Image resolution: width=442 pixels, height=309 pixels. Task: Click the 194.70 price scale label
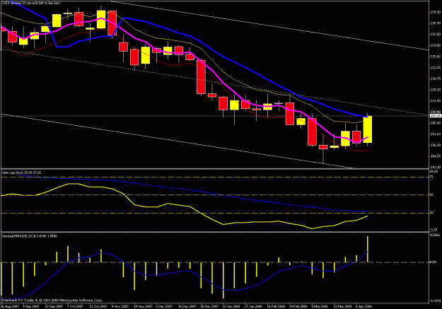coord(435,156)
